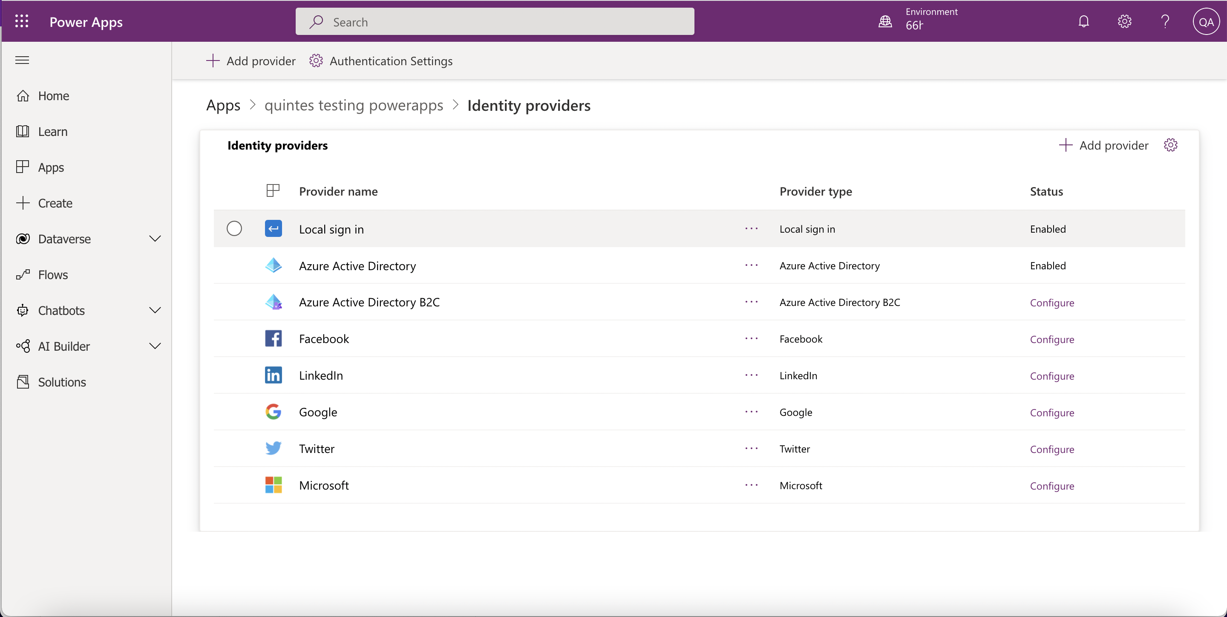Click the Local sign in provider icon
This screenshot has height=617, width=1227.
274,228
